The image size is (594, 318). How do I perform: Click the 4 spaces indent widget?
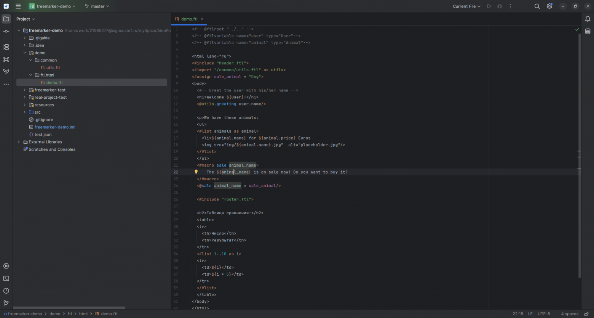click(570, 314)
